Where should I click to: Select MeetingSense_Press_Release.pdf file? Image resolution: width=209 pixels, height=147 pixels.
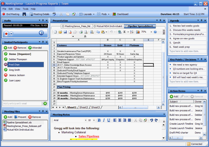pos(22,126)
